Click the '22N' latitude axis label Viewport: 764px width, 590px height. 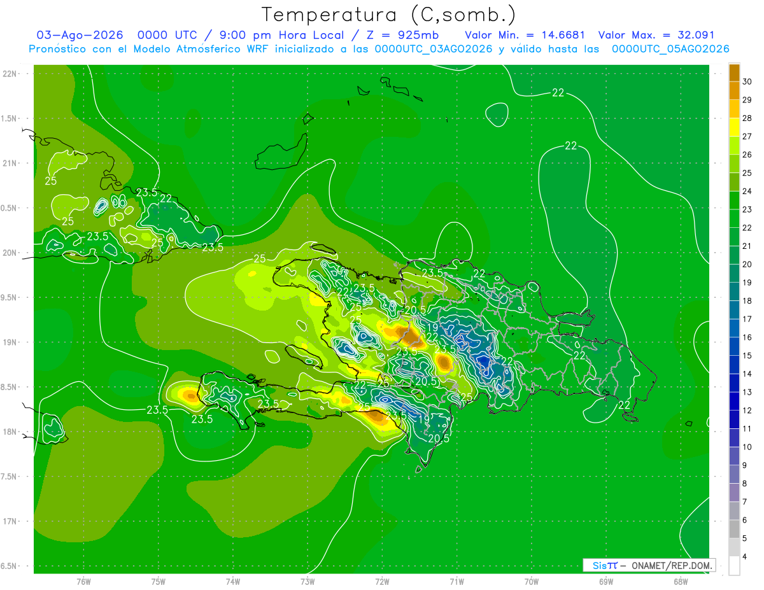click(x=10, y=74)
